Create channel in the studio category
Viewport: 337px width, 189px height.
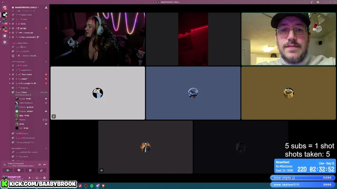[x=46, y=148]
